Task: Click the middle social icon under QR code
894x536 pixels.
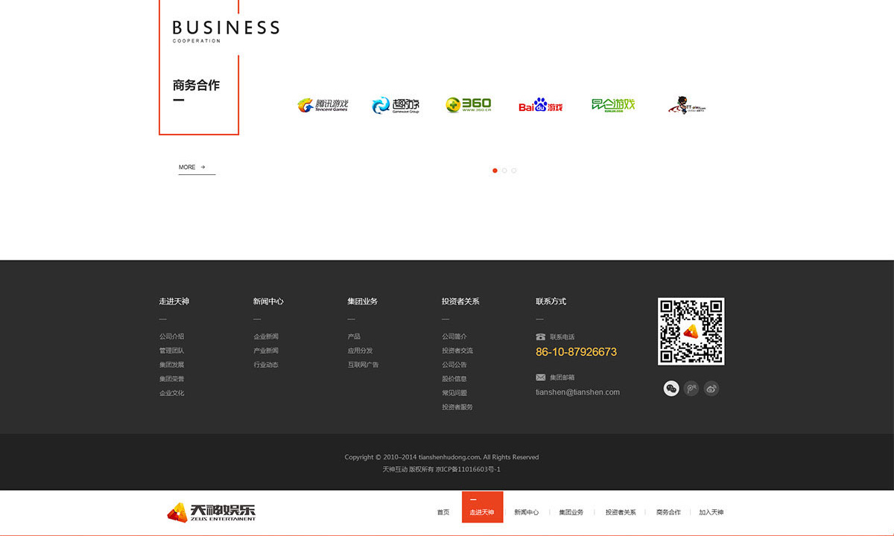Action: click(691, 389)
